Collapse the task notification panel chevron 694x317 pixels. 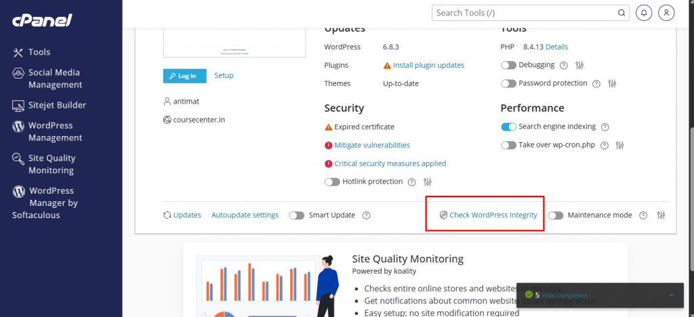[672, 295]
